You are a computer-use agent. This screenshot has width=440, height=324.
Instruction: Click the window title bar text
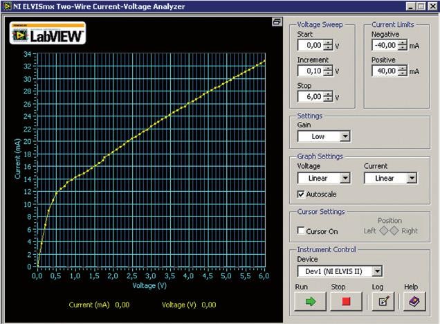99,6
